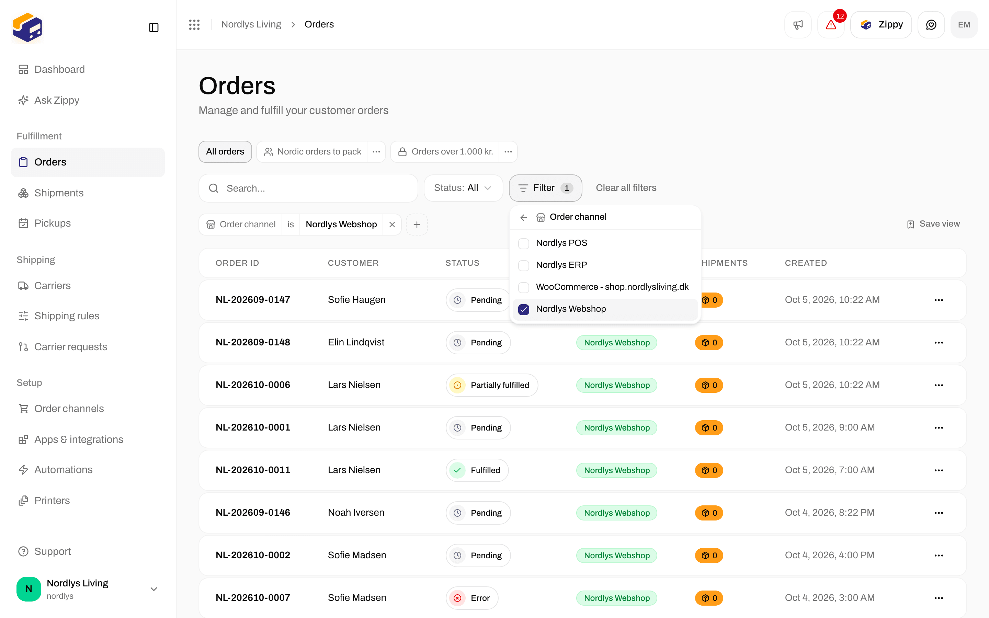The width and height of the screenshot is (989, 618).
Task: Check the Nordlys POS channel option
Action: point(523,243)
